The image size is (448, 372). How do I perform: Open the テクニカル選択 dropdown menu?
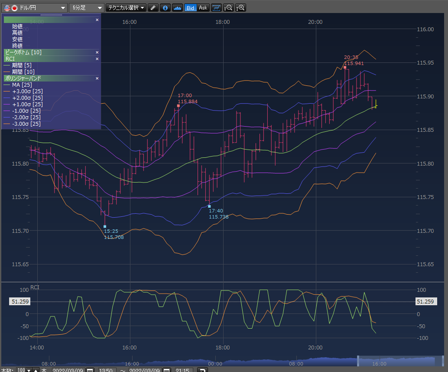click(126, 8)
